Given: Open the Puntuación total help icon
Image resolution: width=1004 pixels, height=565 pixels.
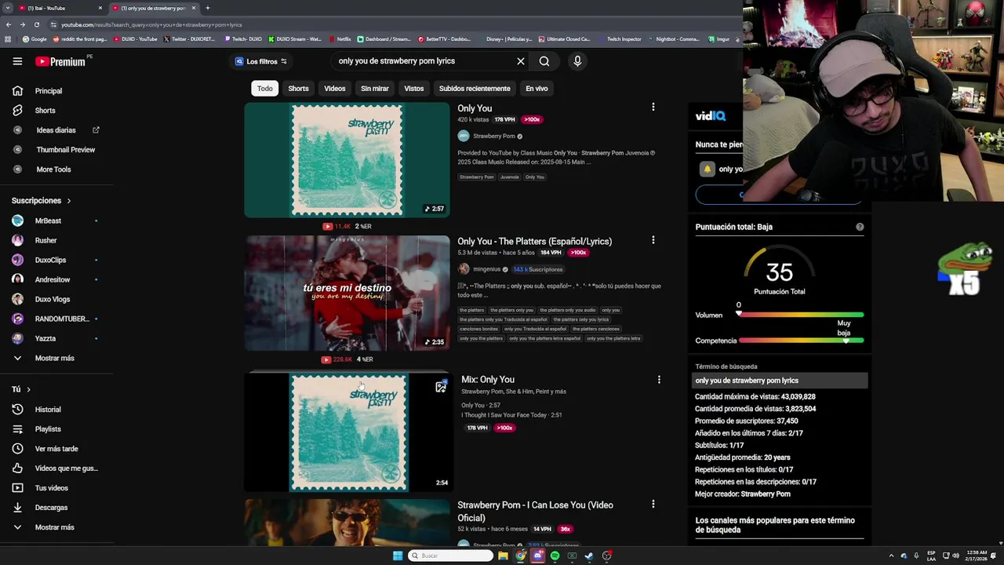Looking at the screenshot, I should click(x=860, y=227).
